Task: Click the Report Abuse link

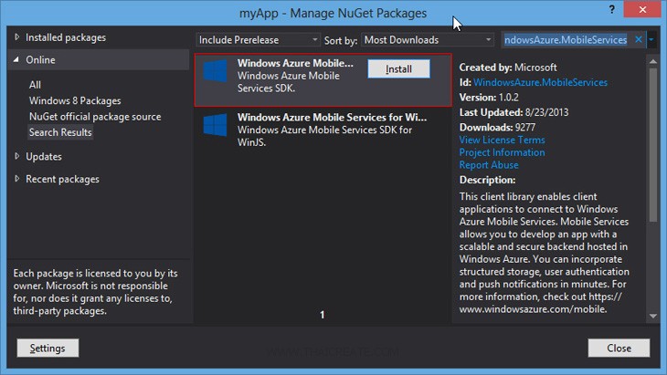Action: 489,165
